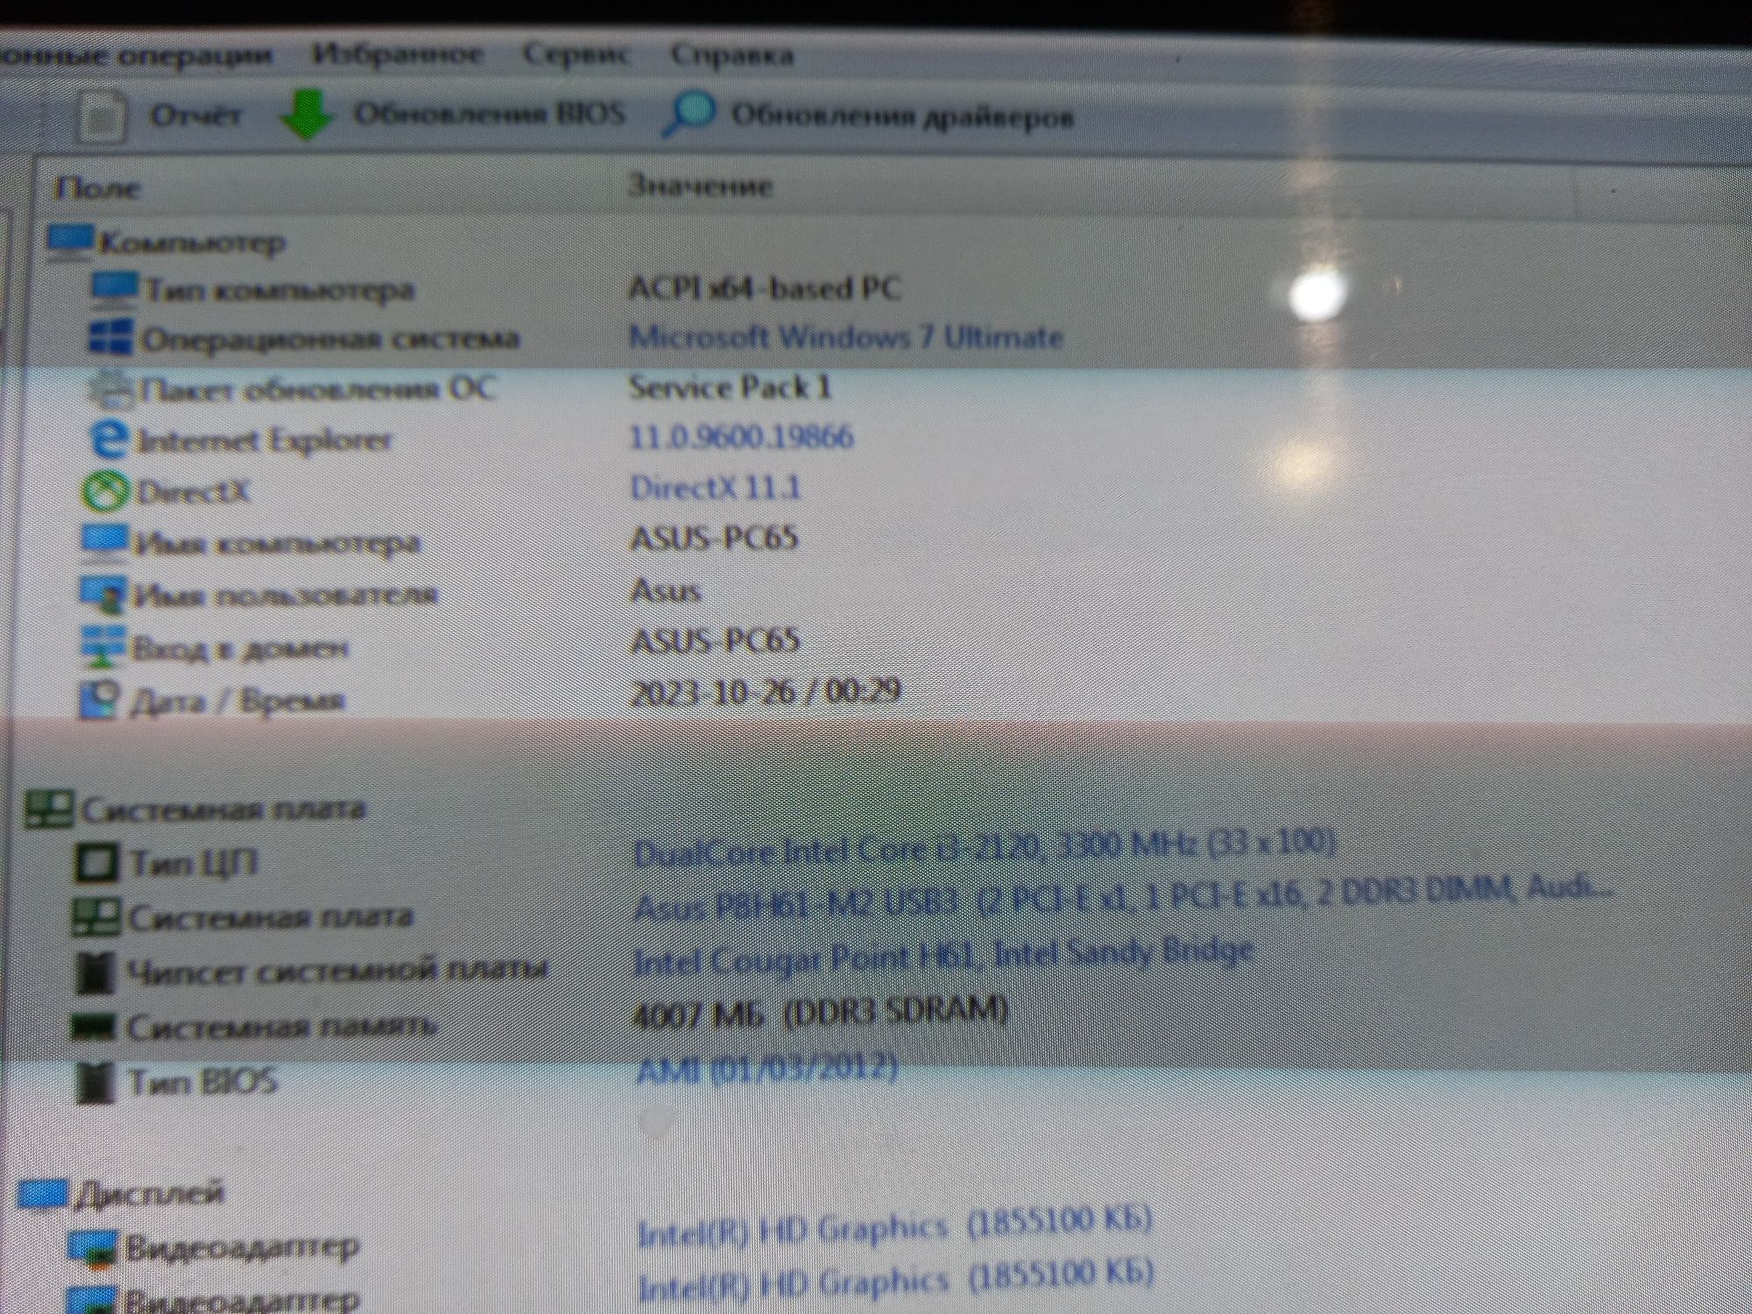Click Системная плата row motherboard icon
1752x1314 pixels.
pyautogui.click(x=95, y=917)
